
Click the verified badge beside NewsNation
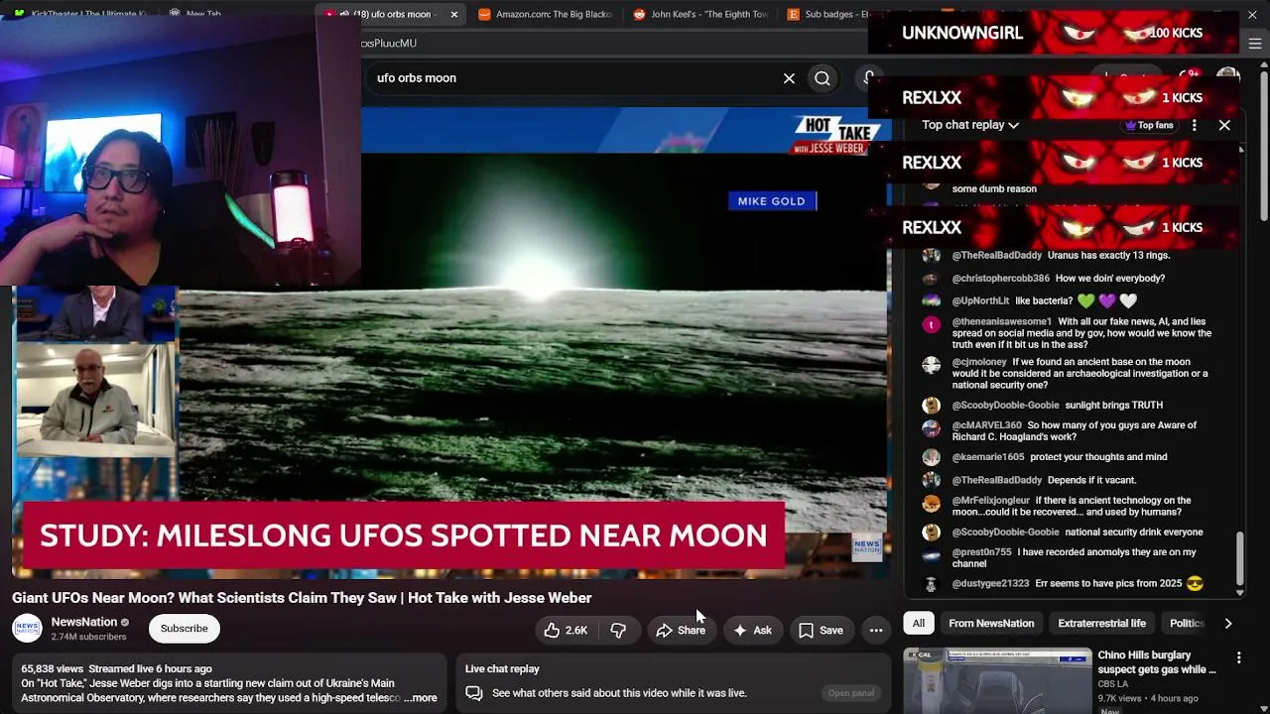pyautogui.click(x=125, y=623)
